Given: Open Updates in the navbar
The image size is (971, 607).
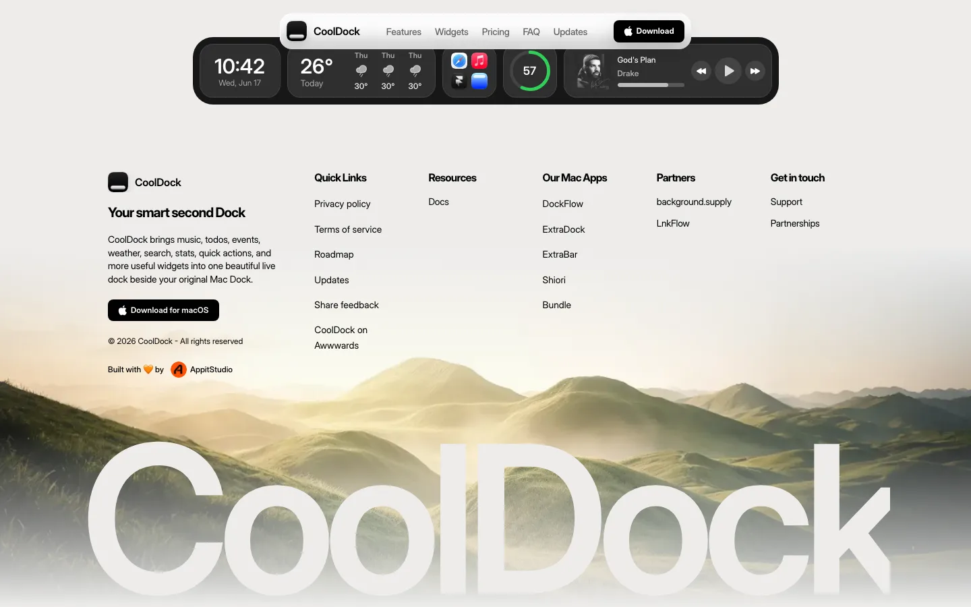Looking at the screenshot, I should pyautogui.click(x=570, y=32).
